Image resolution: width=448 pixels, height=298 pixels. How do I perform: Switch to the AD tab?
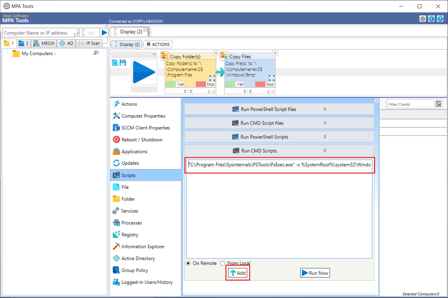66,43
